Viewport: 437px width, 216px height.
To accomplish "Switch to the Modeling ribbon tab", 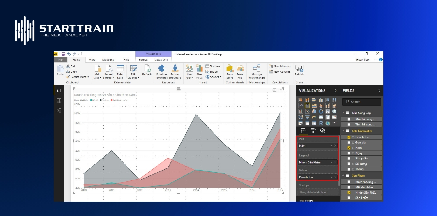I will coord(108,60).
